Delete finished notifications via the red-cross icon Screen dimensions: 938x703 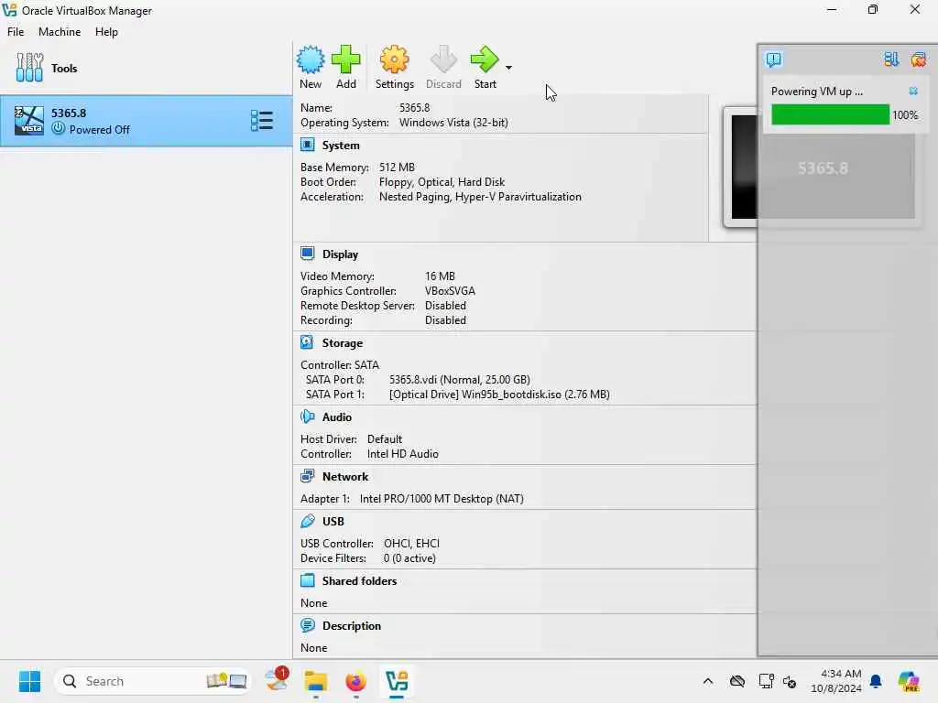[918, 59]
